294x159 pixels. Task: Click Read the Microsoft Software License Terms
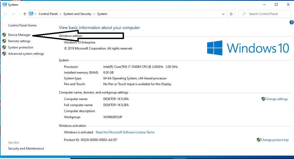pos(125,132)
